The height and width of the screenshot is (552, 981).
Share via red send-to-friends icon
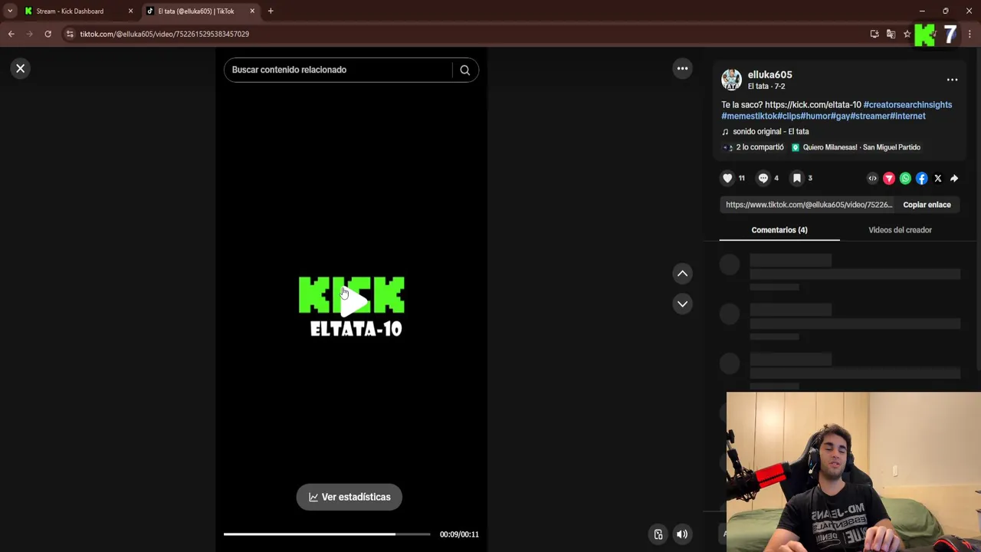tap(889, 179)
